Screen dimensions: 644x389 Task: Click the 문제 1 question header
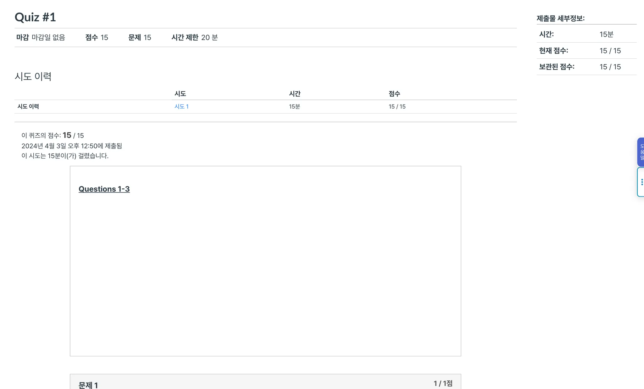pyautogui.click(x=88, y=385)
